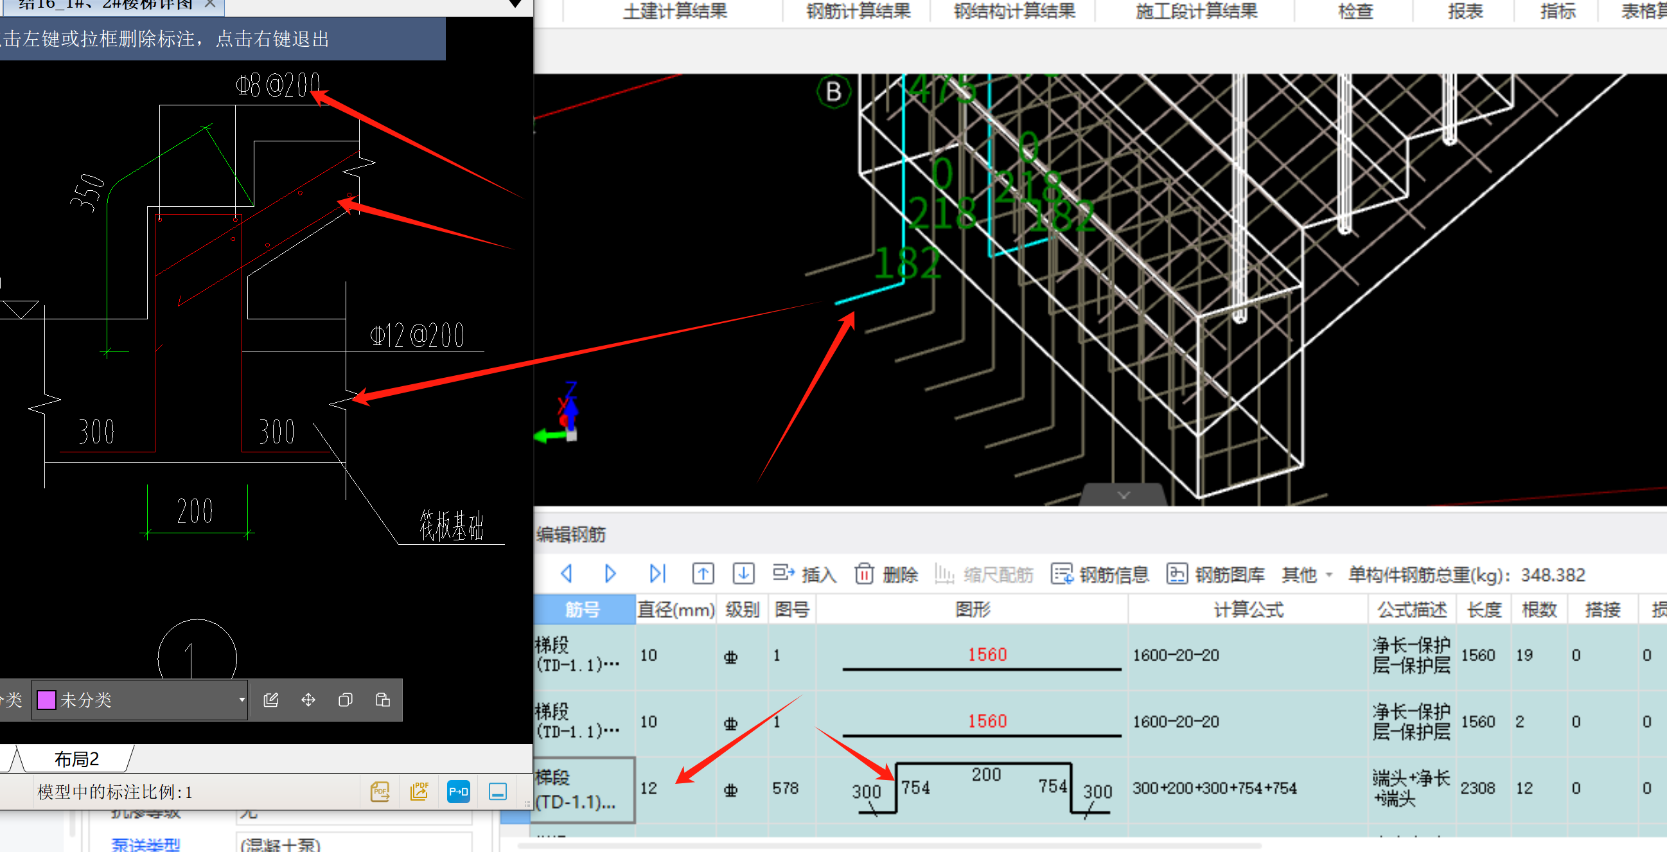Click the blue panel minimize icon
Screen dimensions: 1667x852
(x=498, y=791)
